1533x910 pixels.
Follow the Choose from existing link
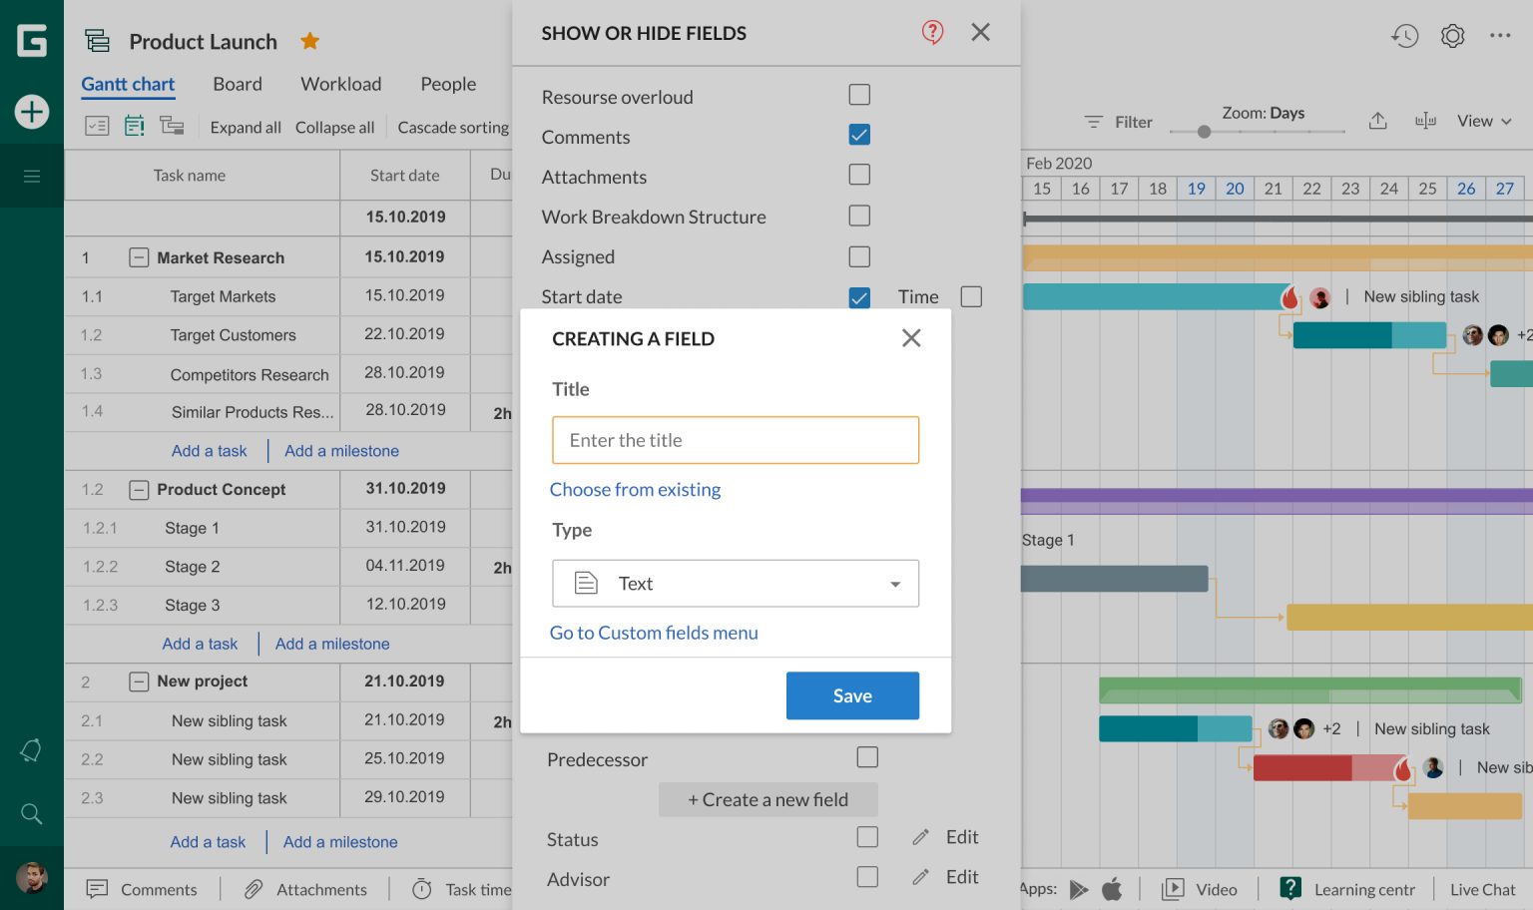(635, 489)
